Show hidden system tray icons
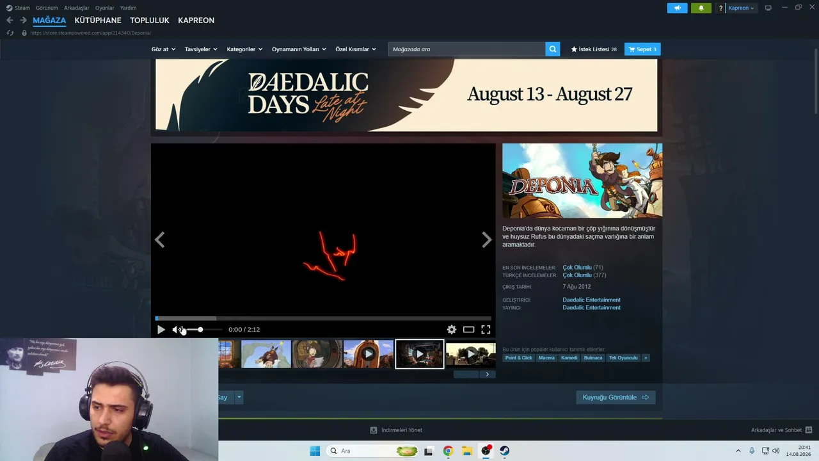 pyautogui.click(x=738, y=451)
